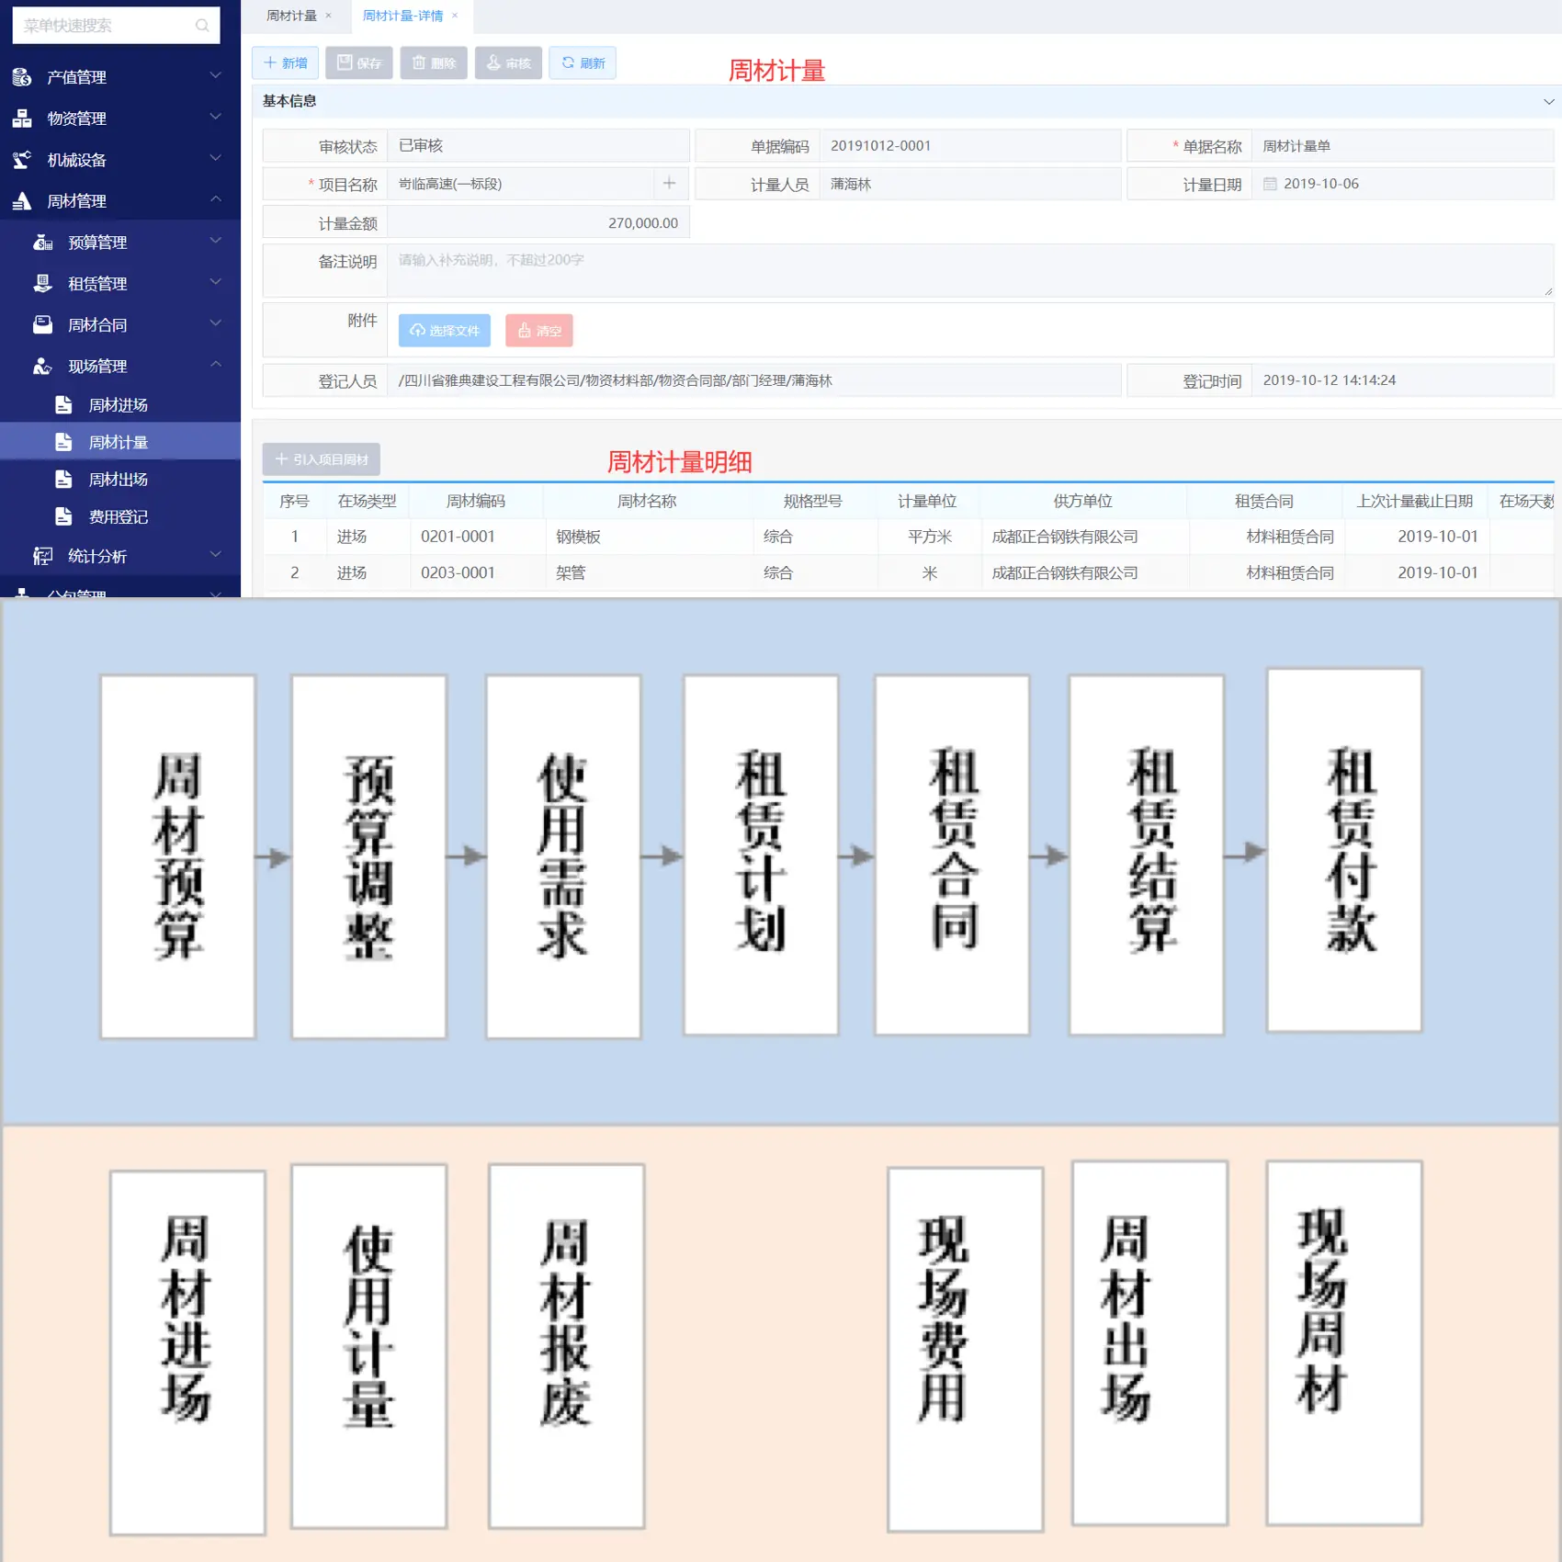Click the calendar icon in 计量日期 field

(x=1270, y=184)
